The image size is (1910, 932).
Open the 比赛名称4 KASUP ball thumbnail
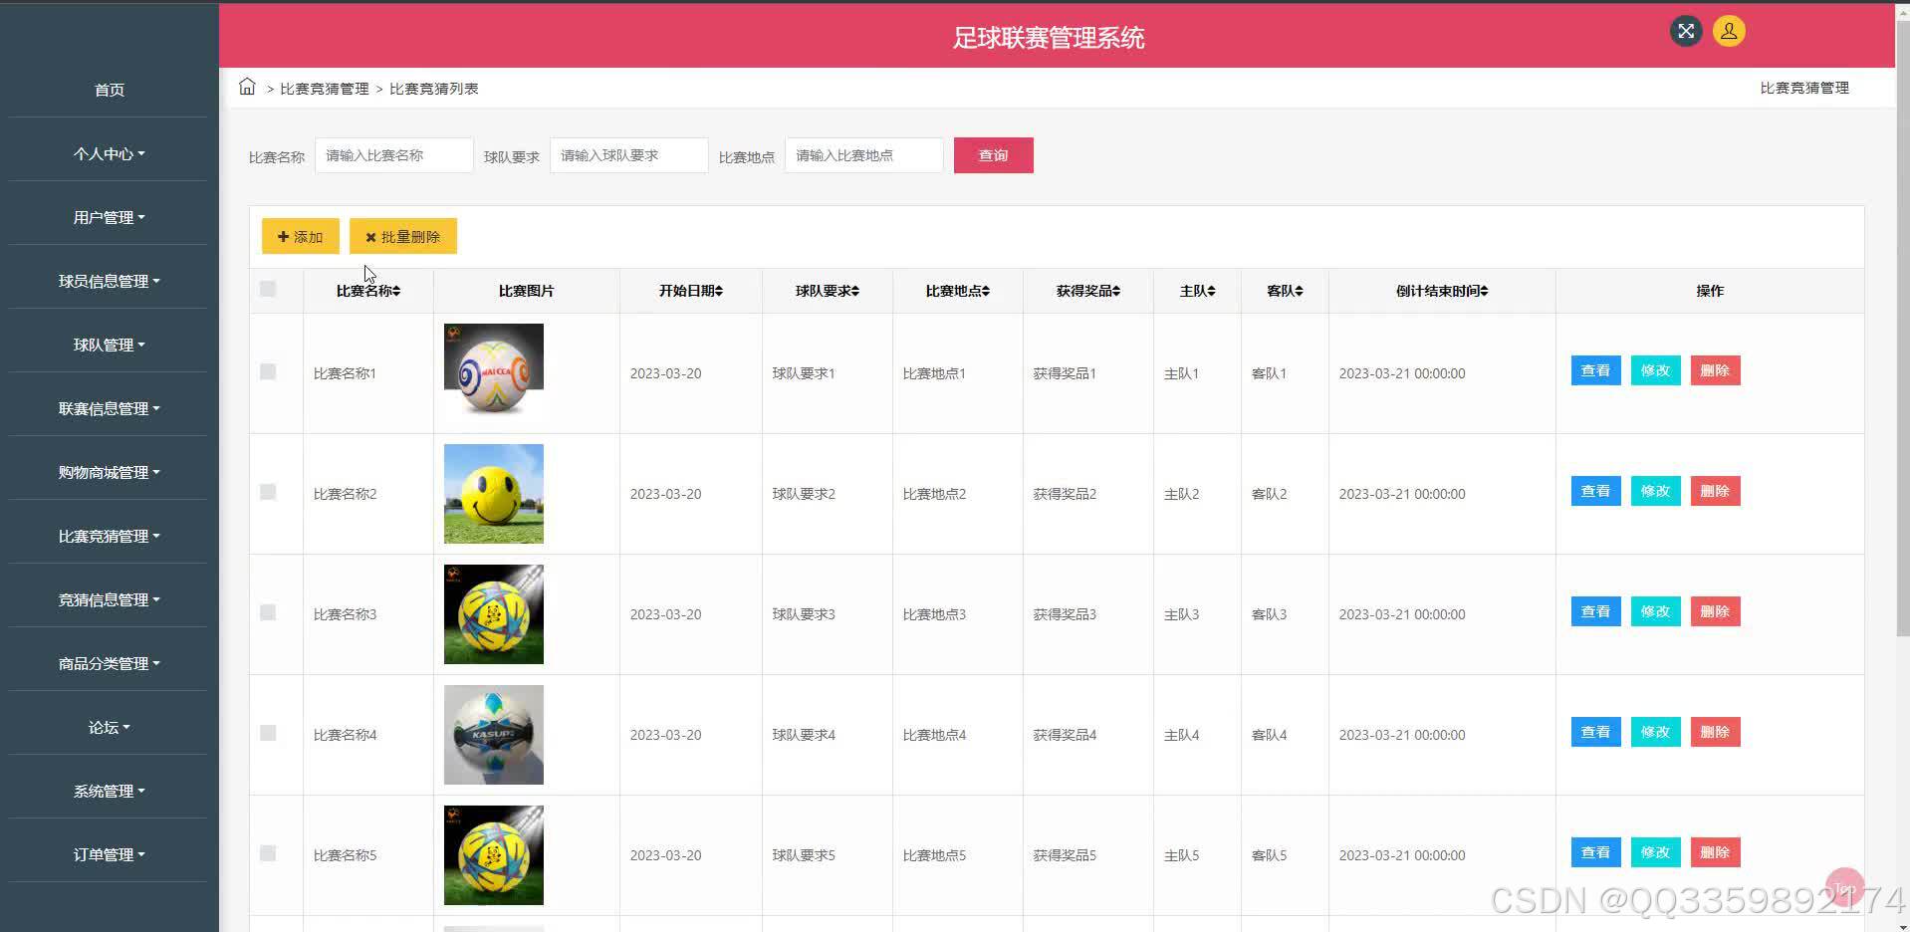click(x=494, y=735)
